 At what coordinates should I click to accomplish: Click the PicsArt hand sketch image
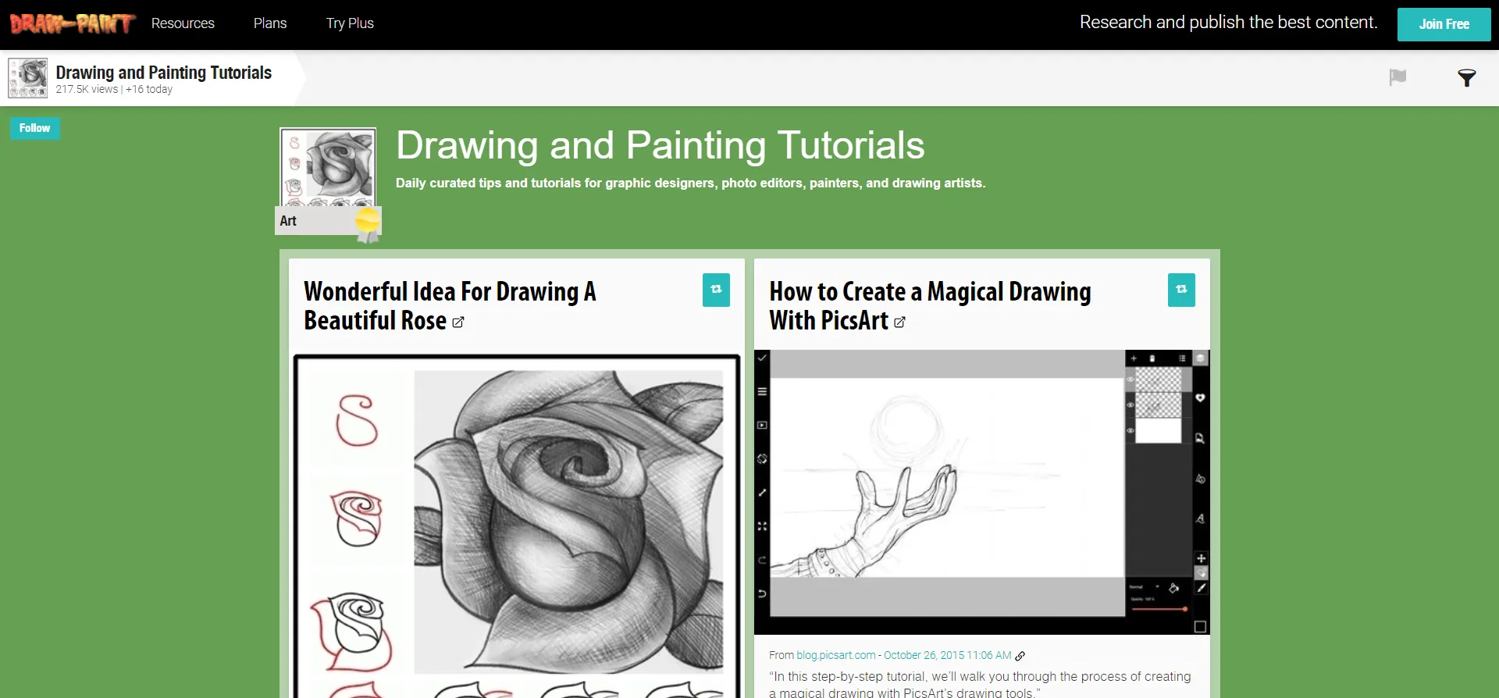[982, 492]
